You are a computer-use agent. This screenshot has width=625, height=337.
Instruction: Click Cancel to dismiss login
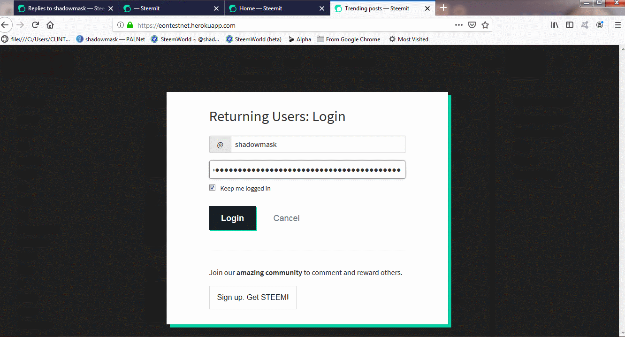click(x=286, y=218)
